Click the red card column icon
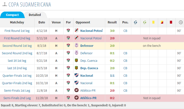 coord(171,22)
